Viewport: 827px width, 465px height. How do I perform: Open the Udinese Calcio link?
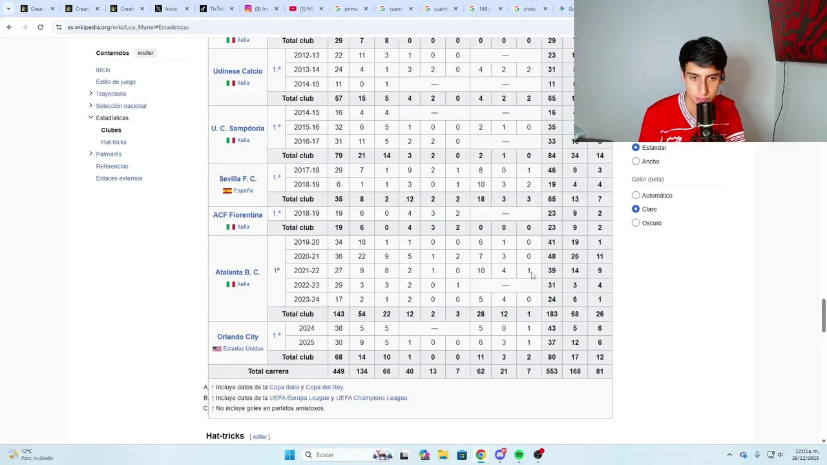[x=238, y=71]
